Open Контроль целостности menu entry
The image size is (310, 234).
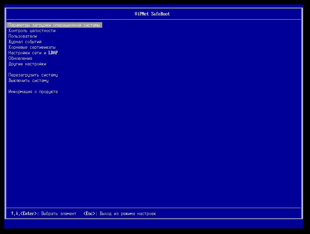pyautogui.click(x=32, y=31)
